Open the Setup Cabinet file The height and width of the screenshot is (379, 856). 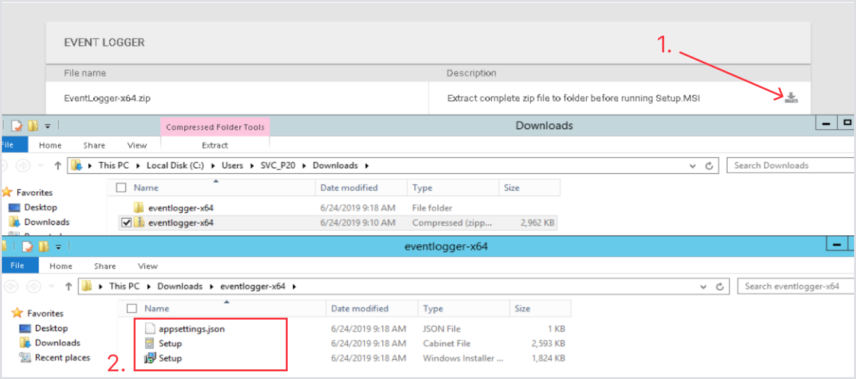click(x=170, y=344)
